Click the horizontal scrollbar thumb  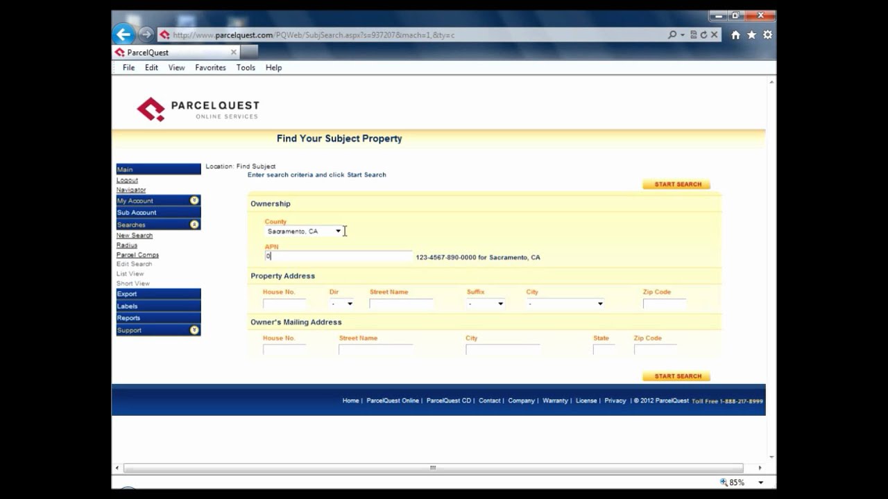tap(433, 468)
